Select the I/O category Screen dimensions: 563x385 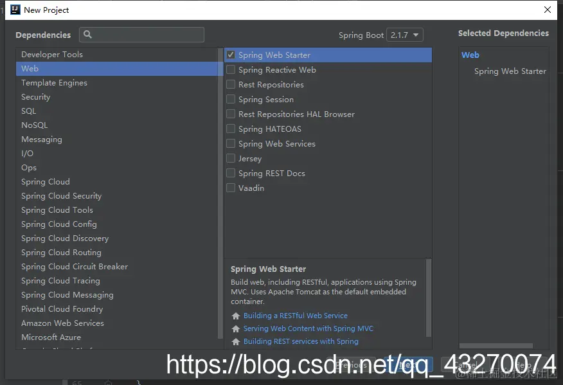pos(117,154)
